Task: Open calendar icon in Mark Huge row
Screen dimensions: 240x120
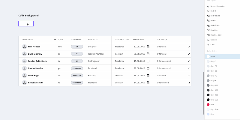Action: tap(148, 76)
